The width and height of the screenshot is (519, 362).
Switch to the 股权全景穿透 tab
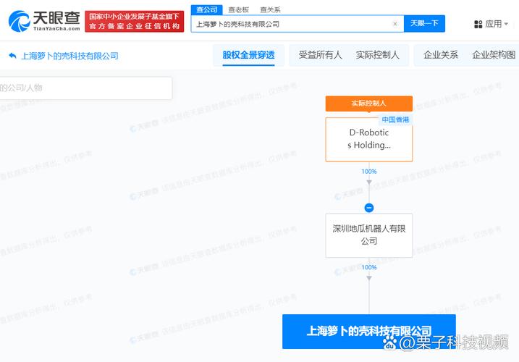point(248,55)
